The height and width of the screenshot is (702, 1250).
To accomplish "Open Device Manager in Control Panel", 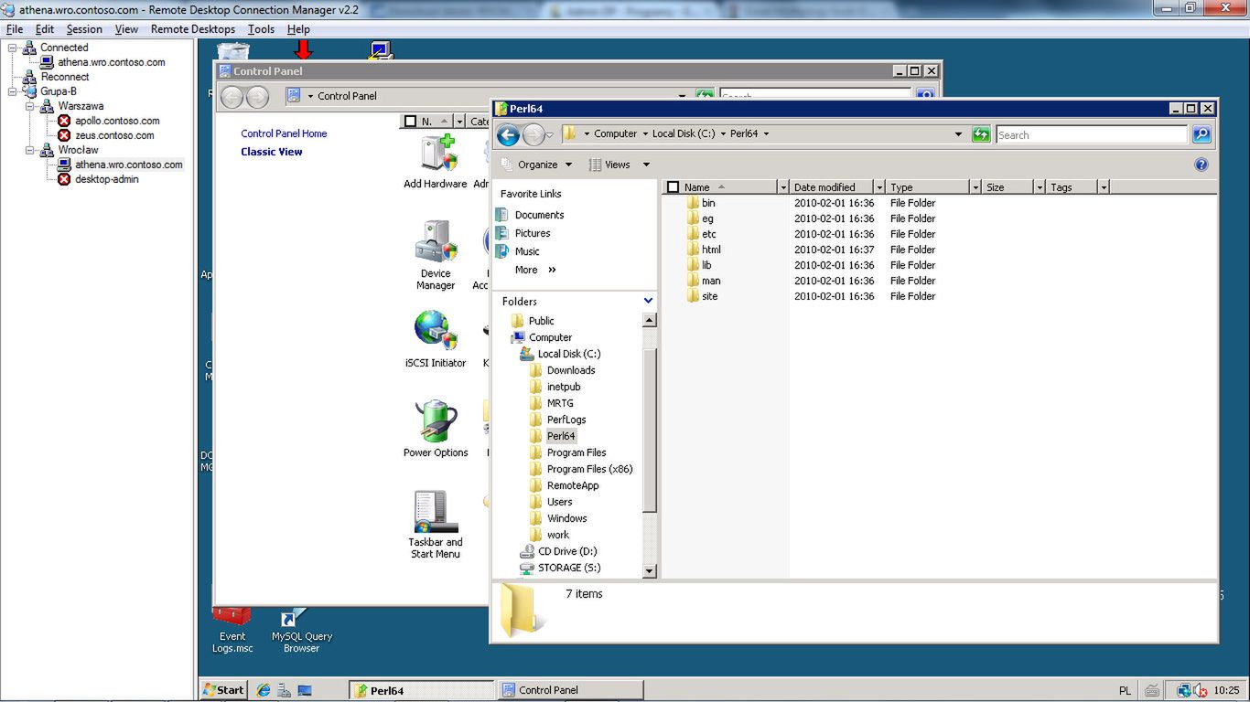I will coord(436,256).
